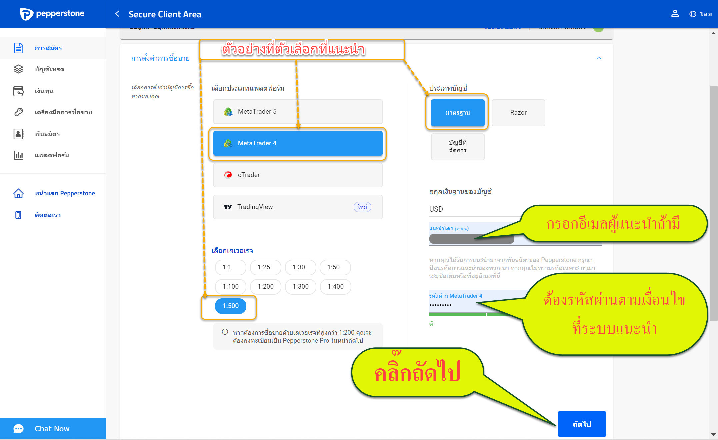Click the การสมัคร document icon

pos(18,48)
